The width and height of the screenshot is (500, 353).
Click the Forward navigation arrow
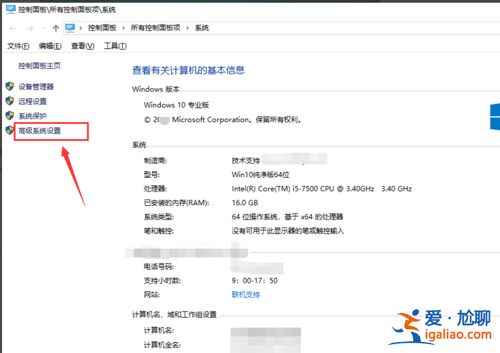coord(30,29)
